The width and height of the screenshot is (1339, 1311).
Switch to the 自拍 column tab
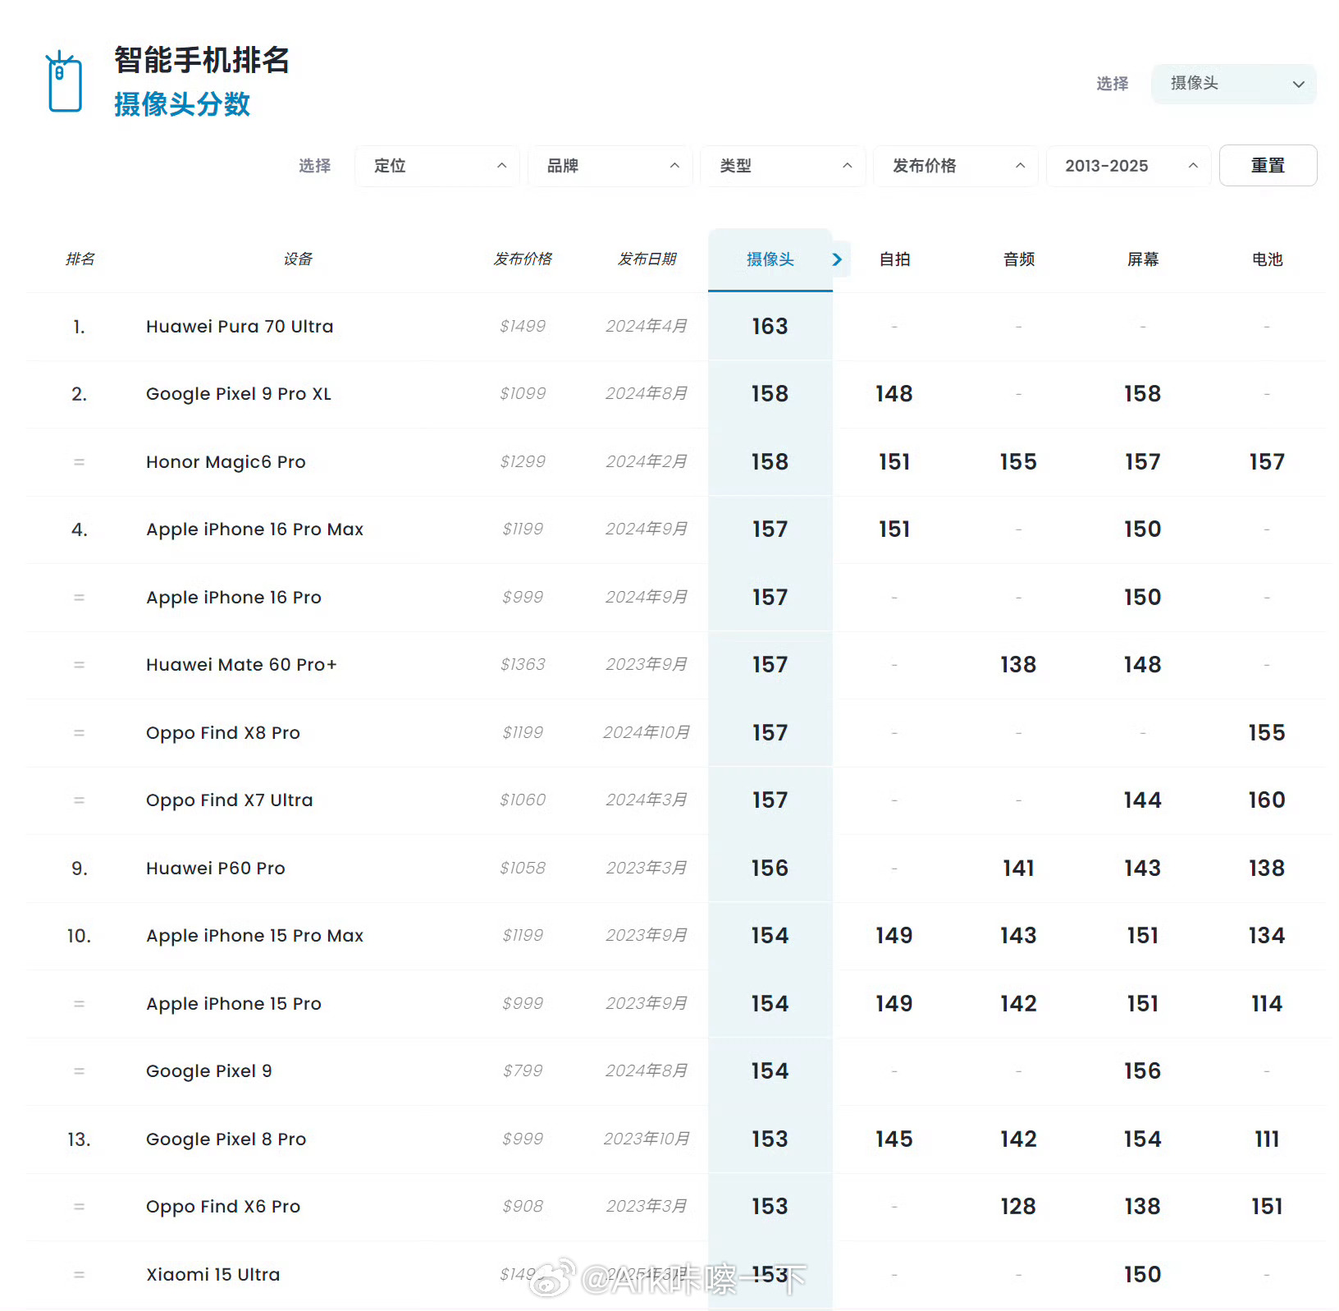894,259
